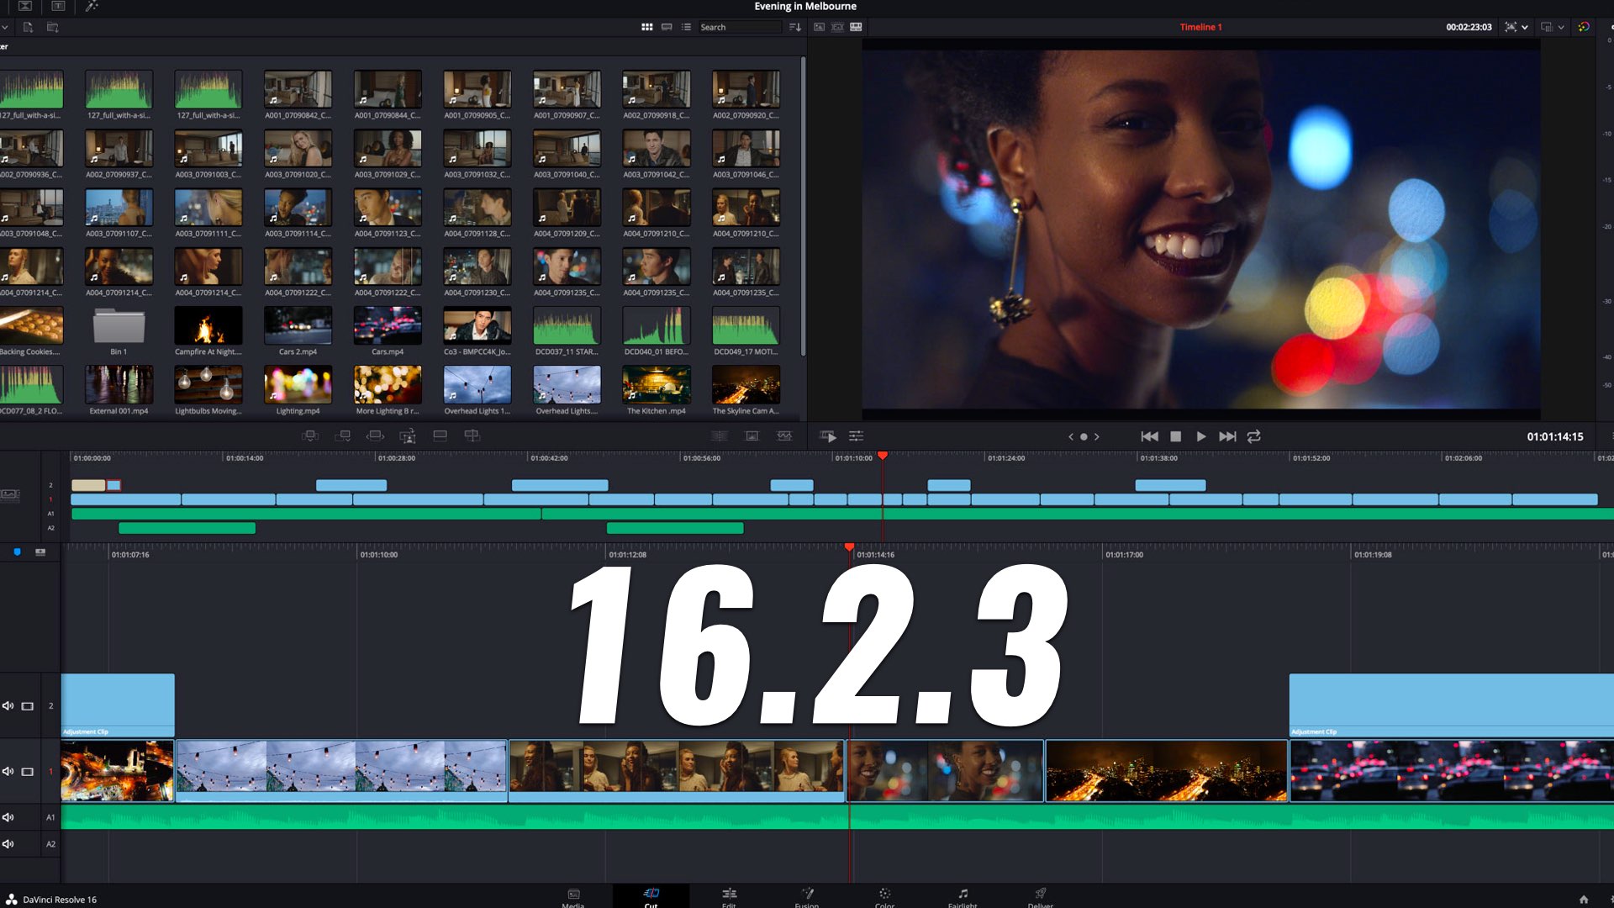Select the Color page tab
1614x908 pixels.
(x=883, y=895)
